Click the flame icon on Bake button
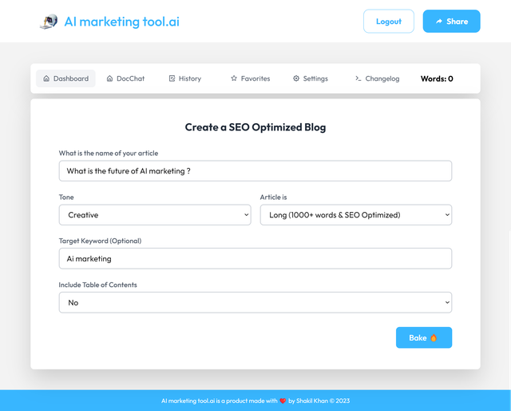The height and width of the screenshot is (411, 511). point(434,338)
